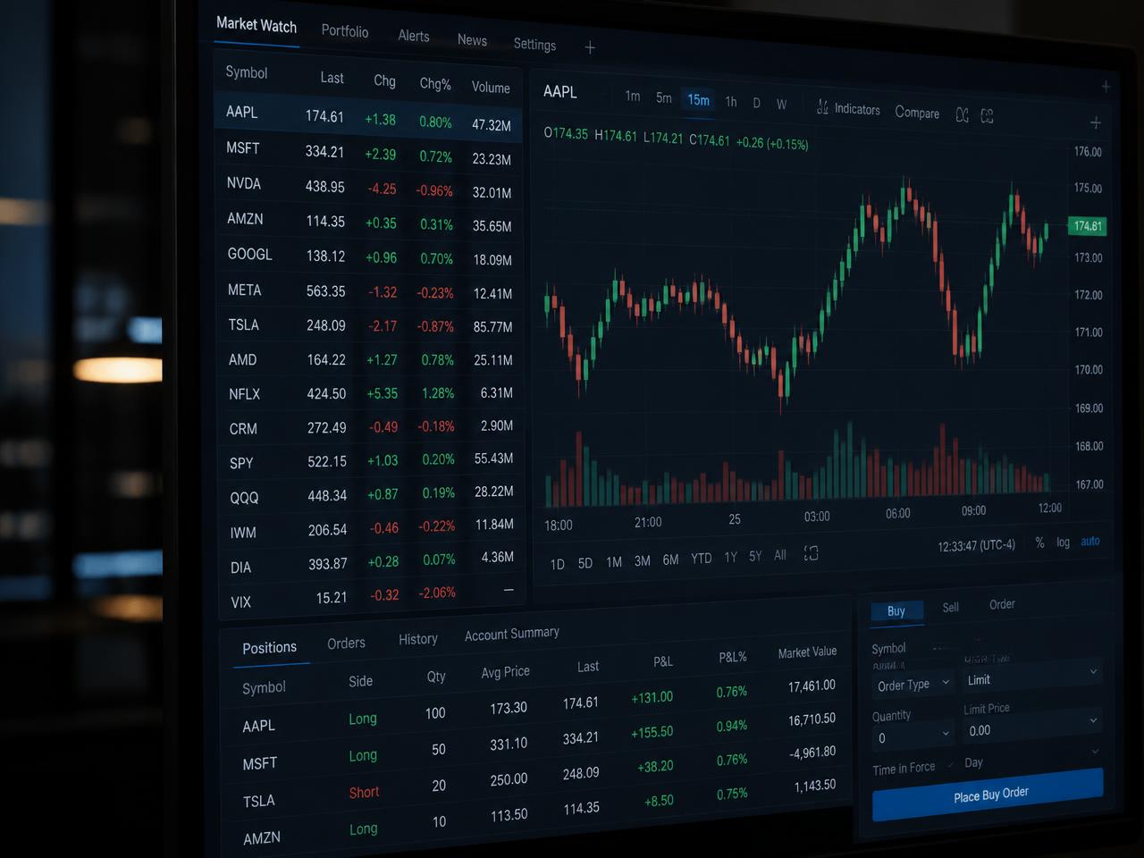Select the 5m chart interval
1144x858 pixels.
pos(663,98)
